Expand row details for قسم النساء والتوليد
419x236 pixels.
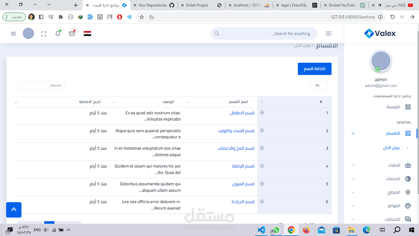pyautogui.click(x=262, y=130)
